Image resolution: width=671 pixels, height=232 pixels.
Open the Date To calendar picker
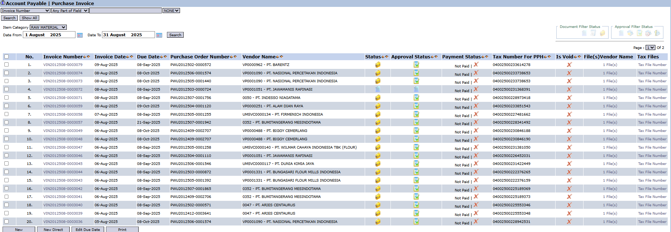pyautogui.click(x=159, y=35)
